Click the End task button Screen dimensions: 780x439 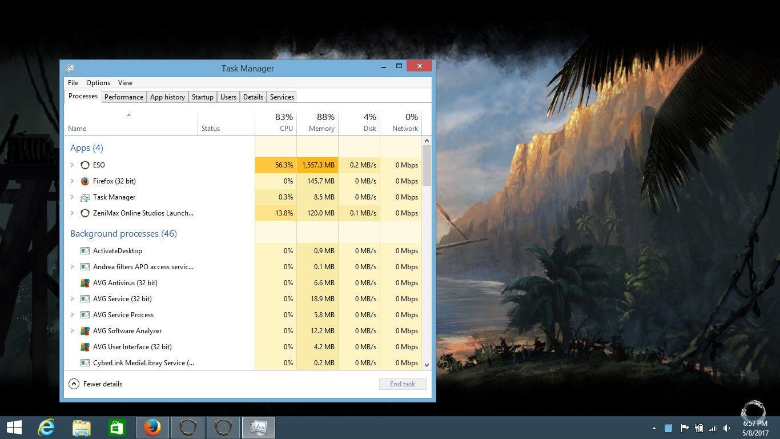[x=403, y=384]
